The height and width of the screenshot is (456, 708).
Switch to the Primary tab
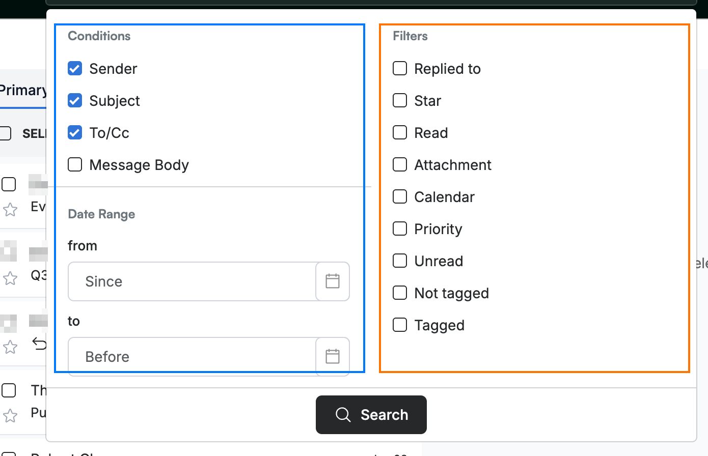23,90
